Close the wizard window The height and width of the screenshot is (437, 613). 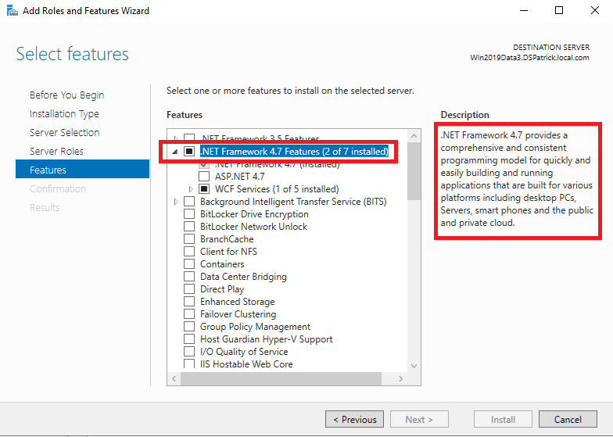tap(594, 11)
